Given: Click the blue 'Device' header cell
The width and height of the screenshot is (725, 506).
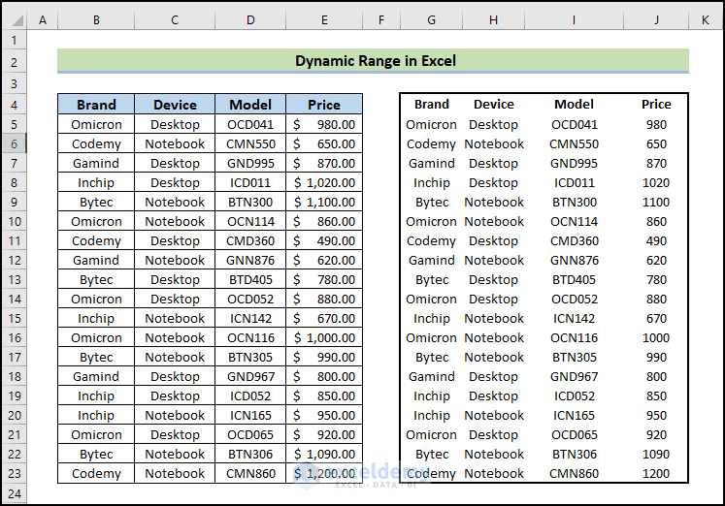Looking at the screenshot, I should click(175, 105).
